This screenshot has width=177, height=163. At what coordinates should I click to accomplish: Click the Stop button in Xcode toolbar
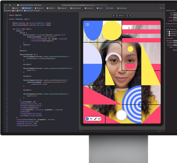(14, 5)
